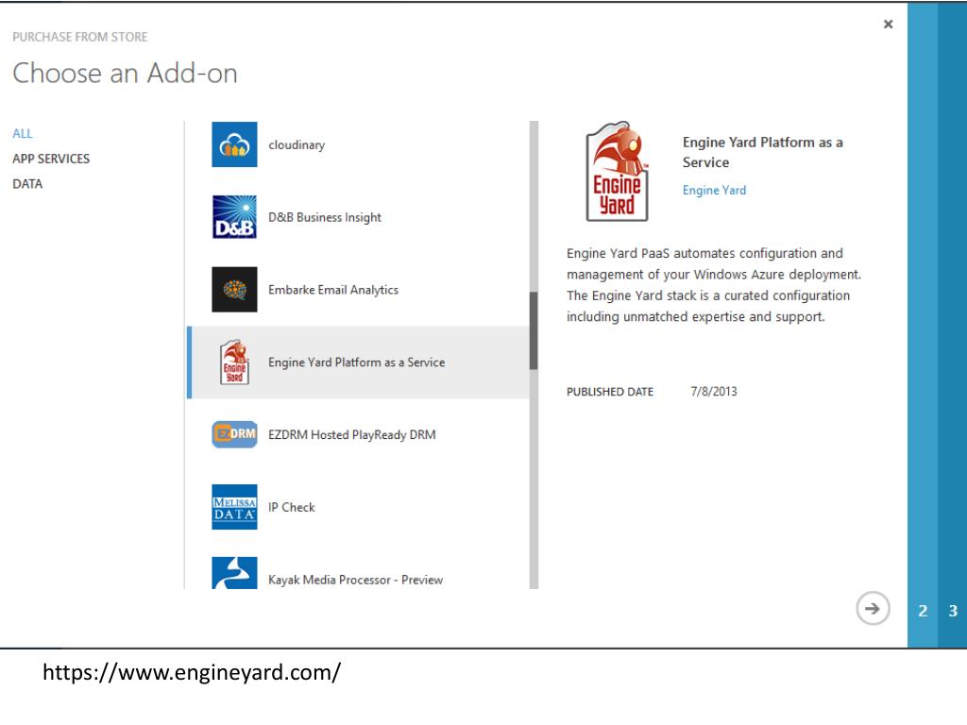Click the Engine Yard details title

pos(762,152)
